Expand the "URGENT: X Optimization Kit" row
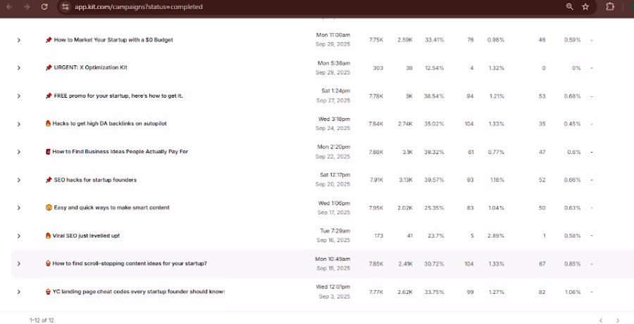This screenshot has height=324, width=634. click(x=19, y=68)
